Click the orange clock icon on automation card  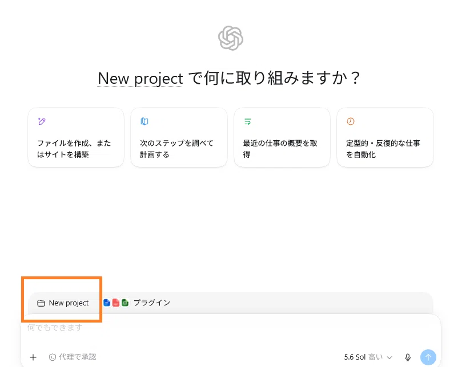[351, 121]
